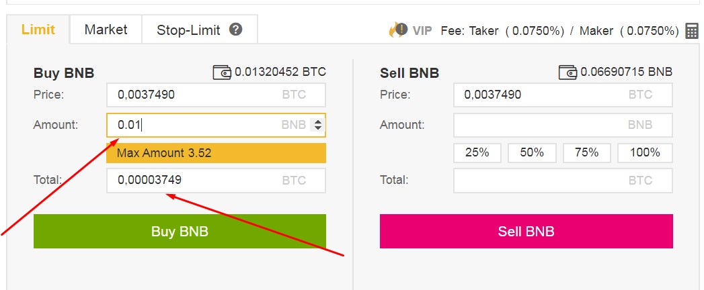The width and height of the screenshot is (704, 290).
Task: Select the Limit tab
Action: [x=38, y=30]
